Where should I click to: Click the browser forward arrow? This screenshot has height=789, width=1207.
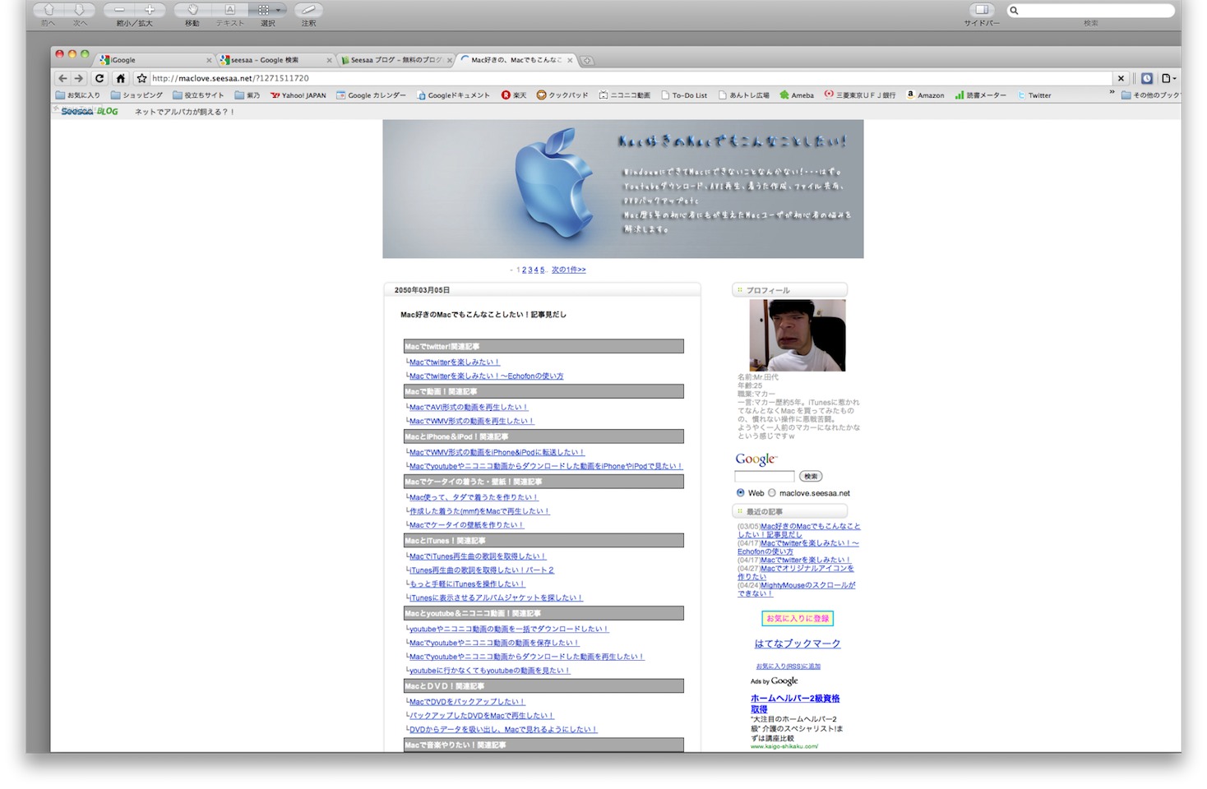[x=79, y=78]
